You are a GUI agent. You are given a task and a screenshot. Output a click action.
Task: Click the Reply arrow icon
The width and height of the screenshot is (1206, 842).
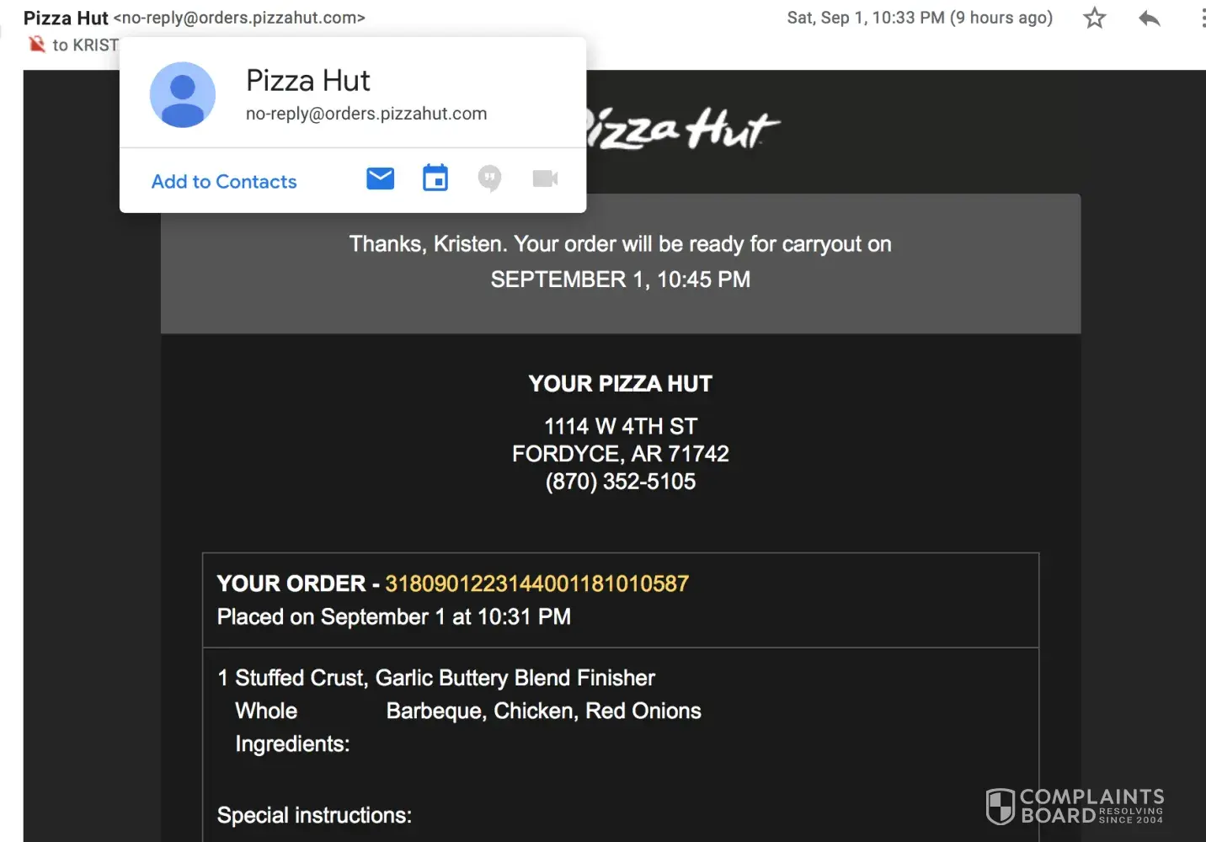click(1149, 18)
